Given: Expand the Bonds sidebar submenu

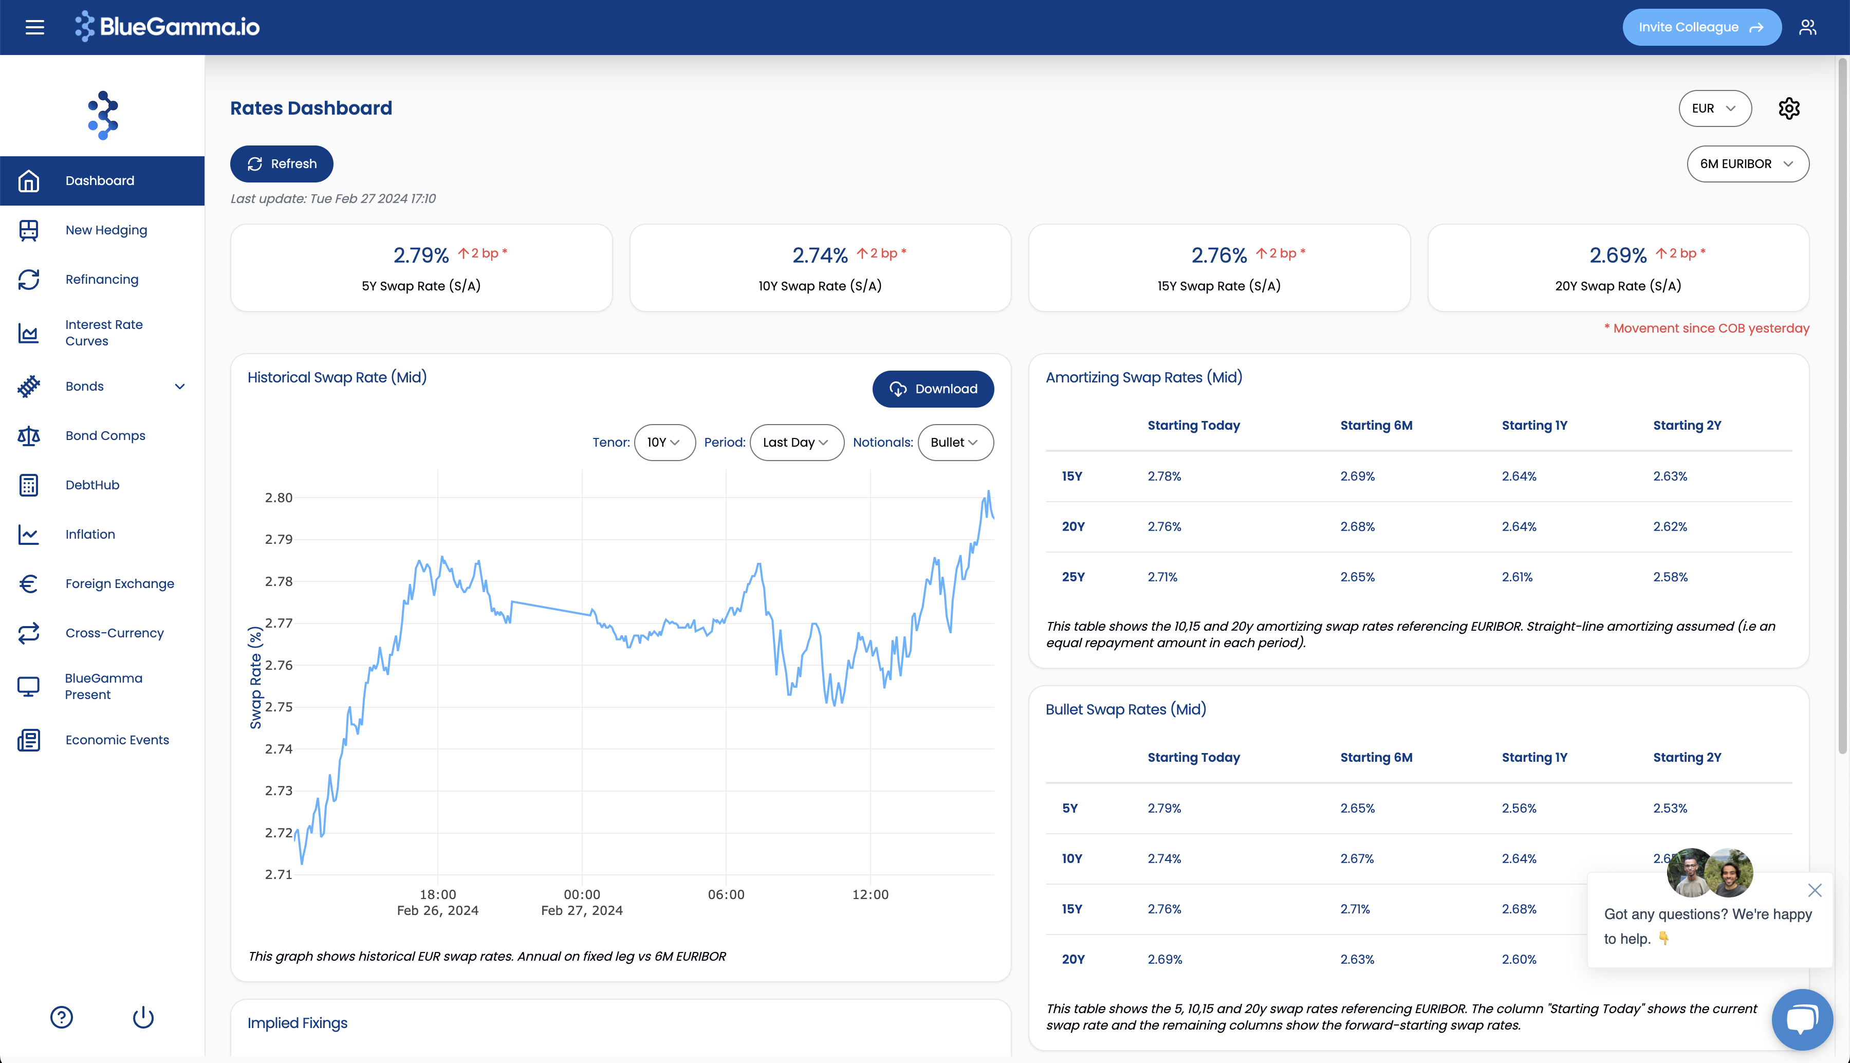Looking at the screenshot, I should pyautogui.click(x=179, y=386).
